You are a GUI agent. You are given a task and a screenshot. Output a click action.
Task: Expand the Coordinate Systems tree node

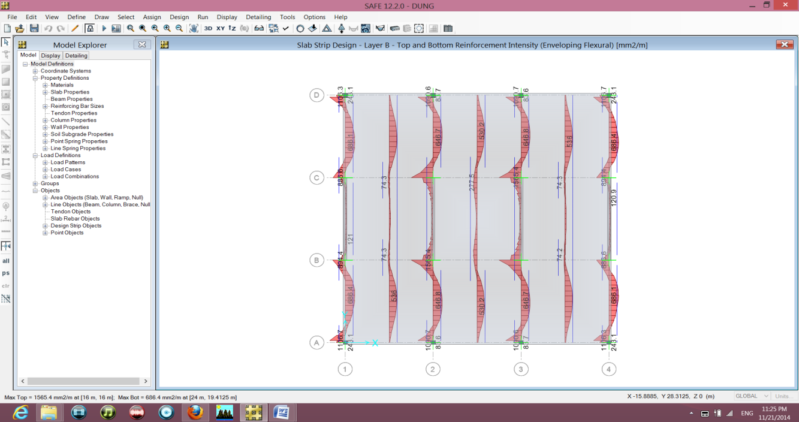pyautogui.click(x=35, y=71)
